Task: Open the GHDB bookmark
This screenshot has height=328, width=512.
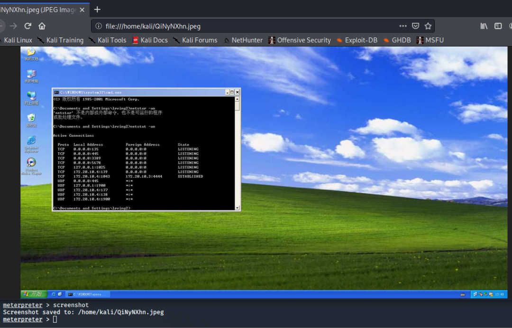Action: (x=397, y=40)
